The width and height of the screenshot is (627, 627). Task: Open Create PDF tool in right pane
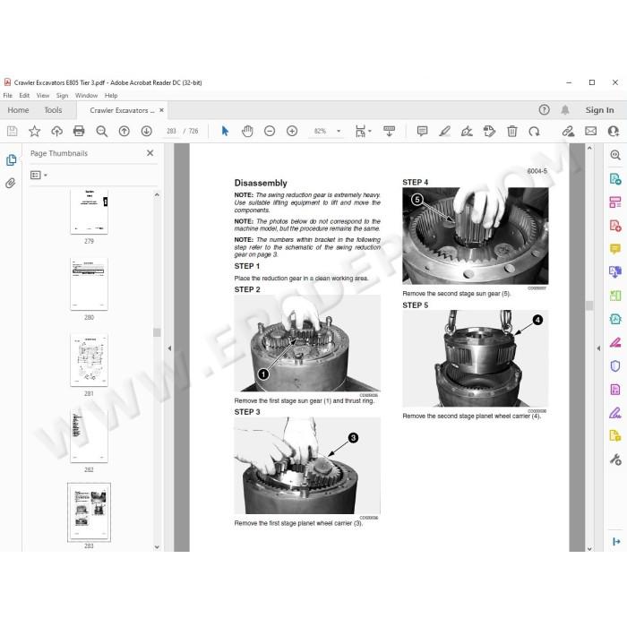click(615, 226)
